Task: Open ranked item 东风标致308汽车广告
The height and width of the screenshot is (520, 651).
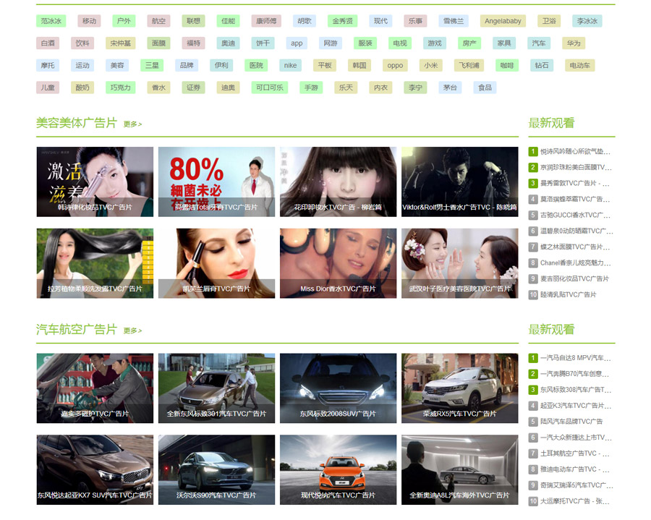Action: [x=576, y=390]
